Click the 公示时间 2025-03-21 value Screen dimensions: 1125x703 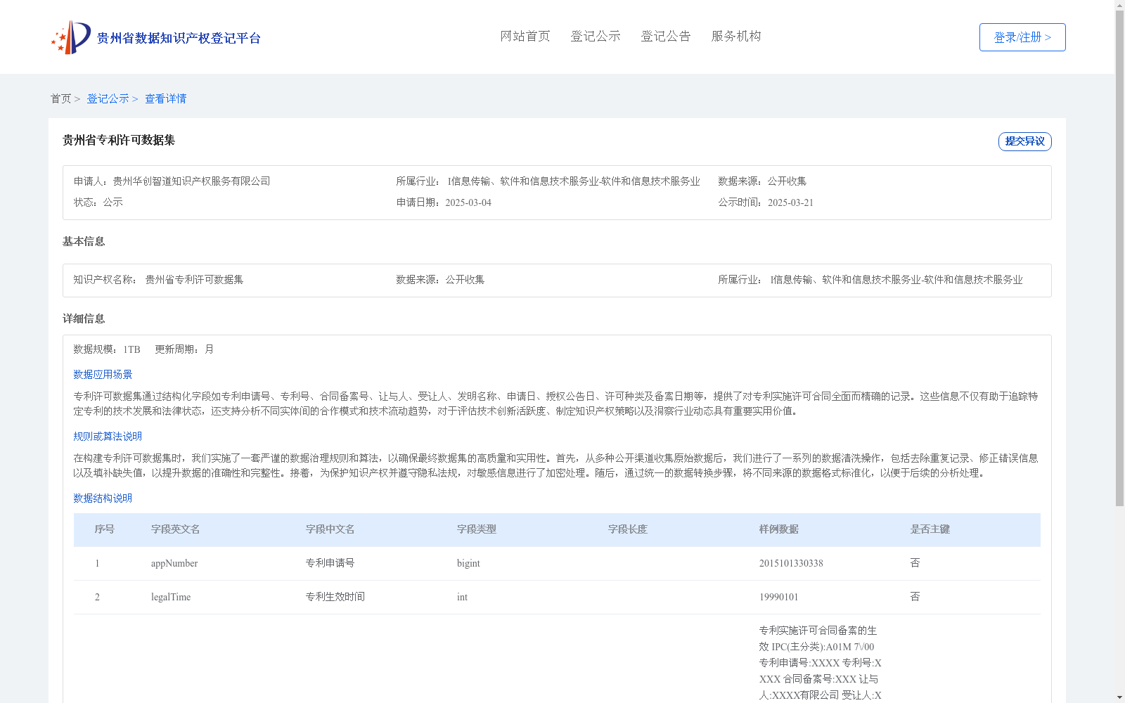790,202
